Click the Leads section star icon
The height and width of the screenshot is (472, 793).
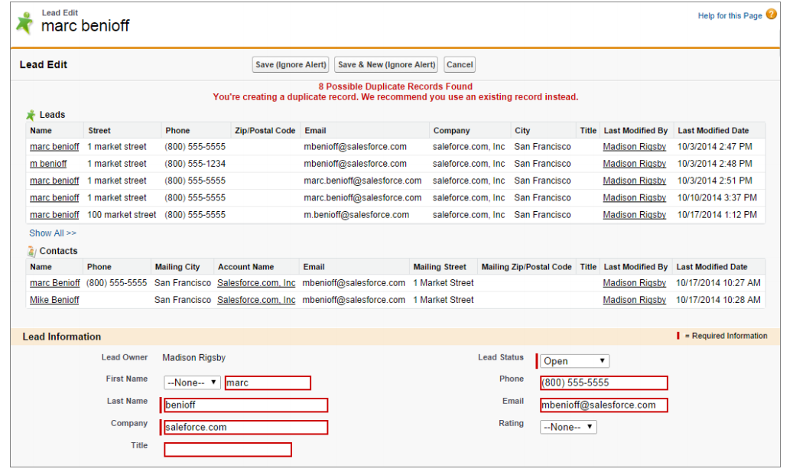31,115
